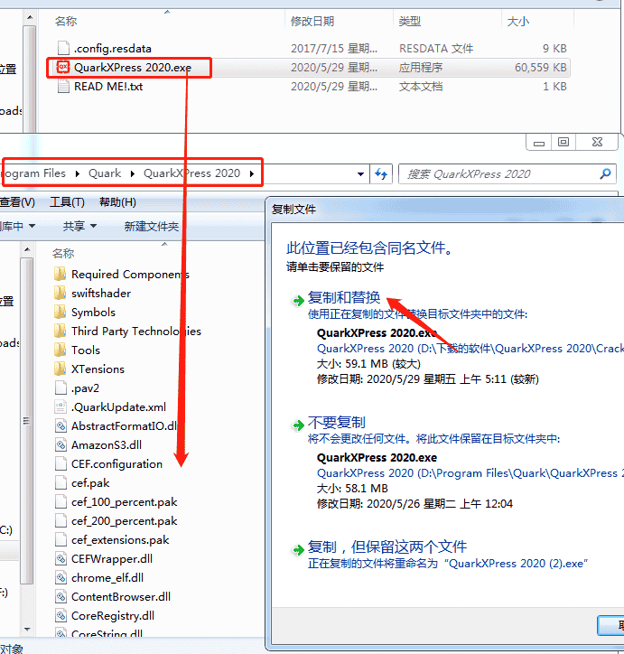The image size is (624, 654).
Task: Select the AmazonS3.dll file icon
Action: tap(61, 444)
